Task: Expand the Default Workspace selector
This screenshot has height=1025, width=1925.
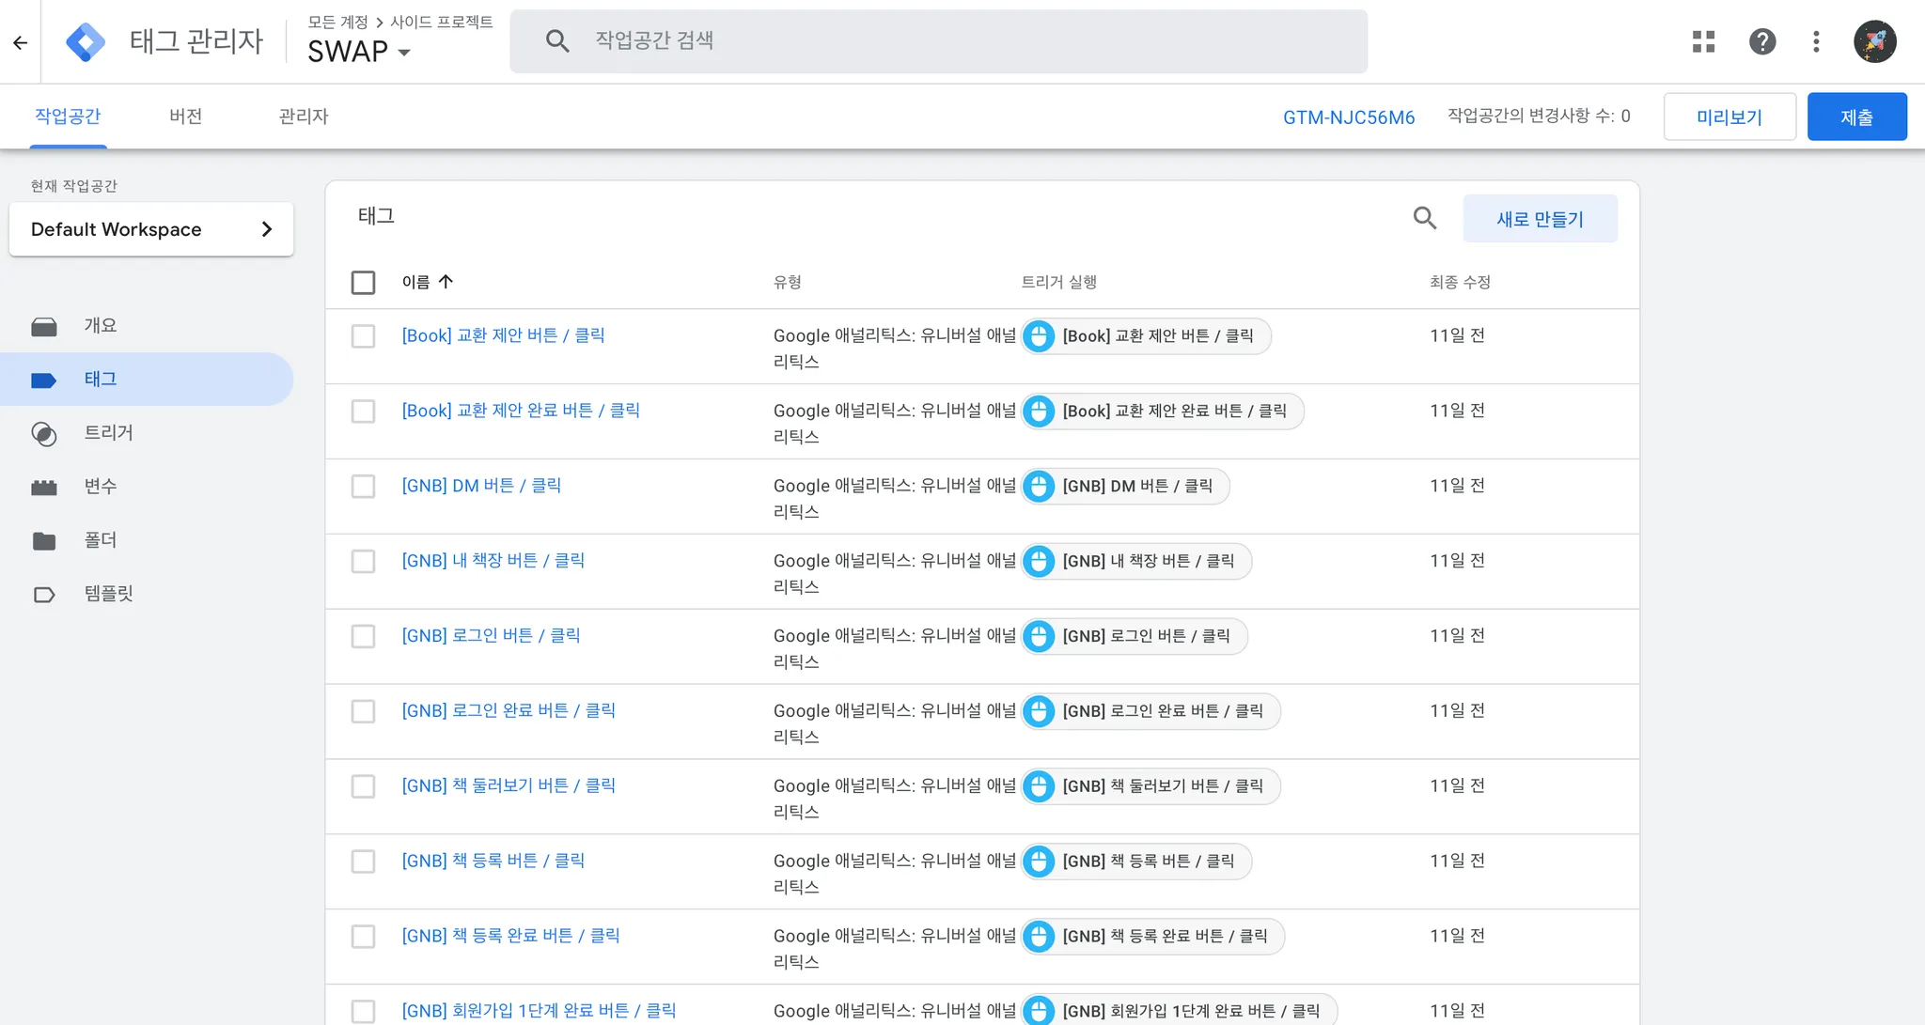Action: (151, 229)
